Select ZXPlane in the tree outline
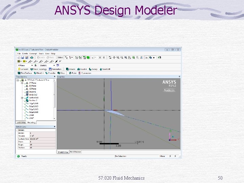 click(33, 86)
